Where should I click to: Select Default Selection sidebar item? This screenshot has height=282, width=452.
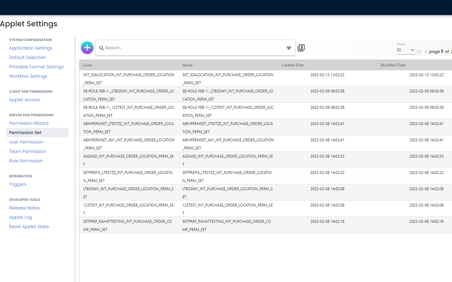pos(27,57)
